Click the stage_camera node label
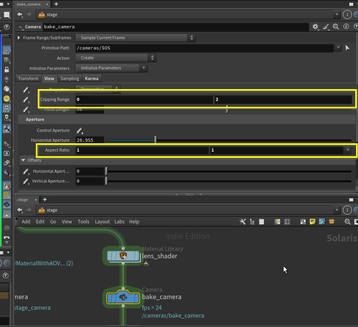 click(32, 308)
